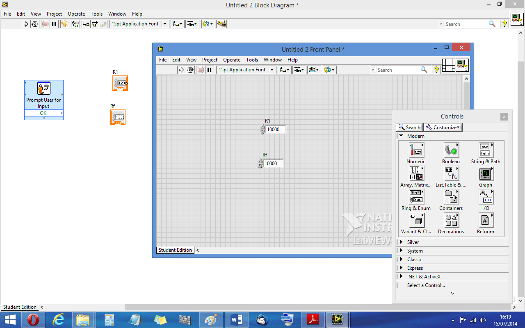525x328 pixels.
Task: Open Windows Calculator from taskbar
Action: pos(109,319)
